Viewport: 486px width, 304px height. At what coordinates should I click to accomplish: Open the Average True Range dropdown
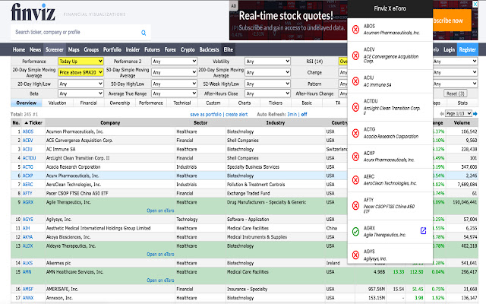[x=174, y=93]
